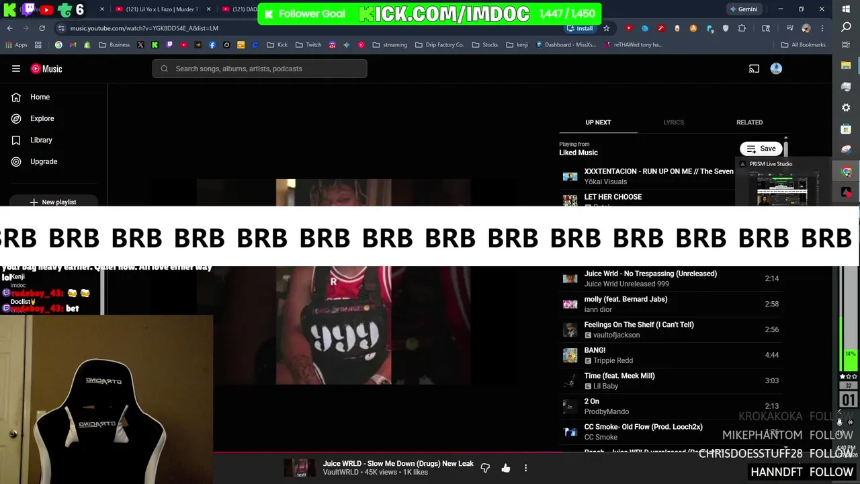Bookmark this page with the star
Viewport: 860px width, 484px height.
[606, 28]
